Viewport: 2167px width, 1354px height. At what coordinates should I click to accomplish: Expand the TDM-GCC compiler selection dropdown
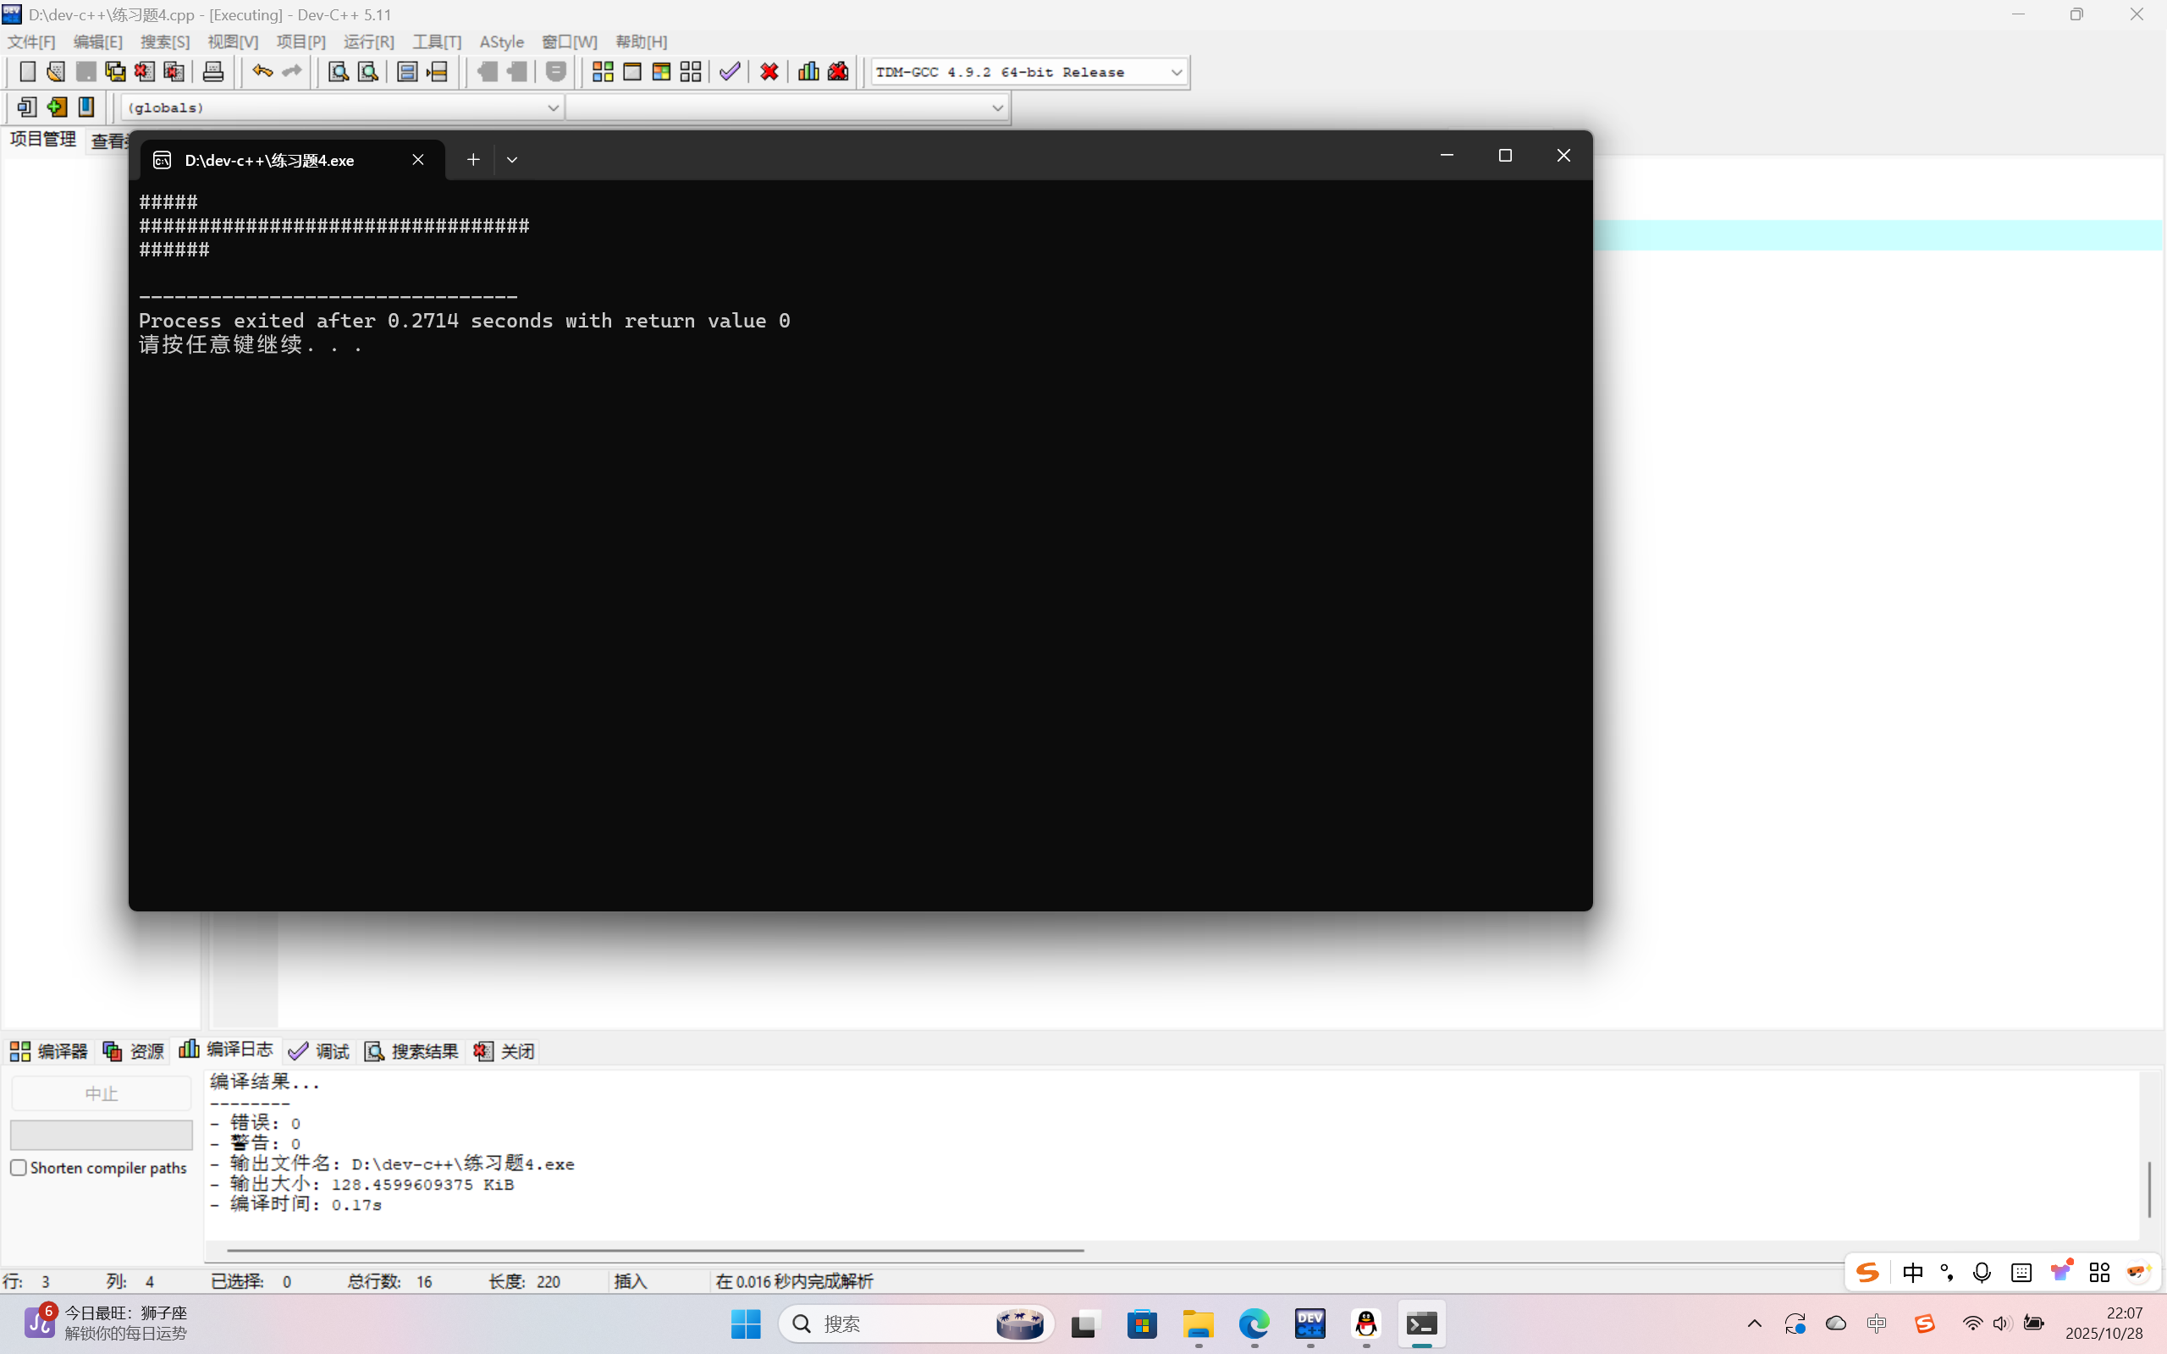[1176, 73]
